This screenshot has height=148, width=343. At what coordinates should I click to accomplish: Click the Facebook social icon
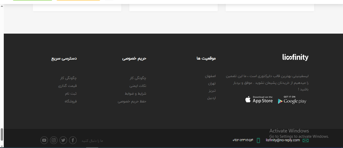(73, 140)
